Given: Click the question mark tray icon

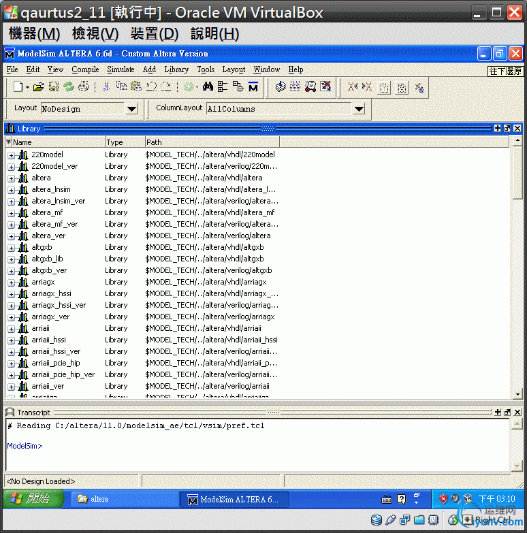Looking at the screenshot, I should pos(402,499).
